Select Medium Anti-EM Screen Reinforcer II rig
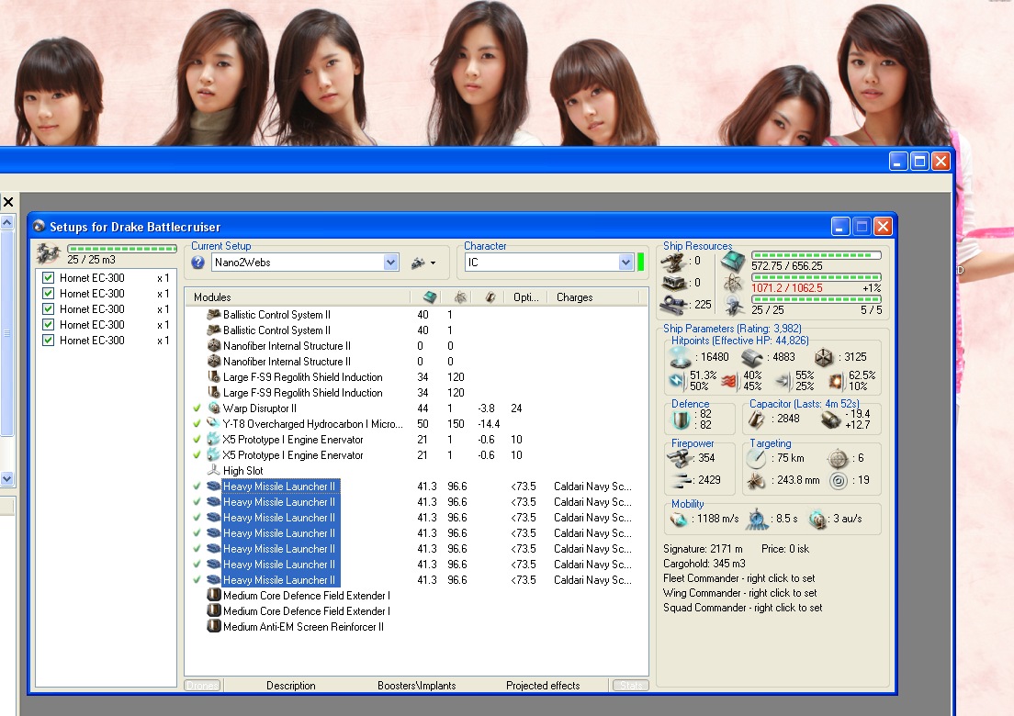 (x=303, y=627)
